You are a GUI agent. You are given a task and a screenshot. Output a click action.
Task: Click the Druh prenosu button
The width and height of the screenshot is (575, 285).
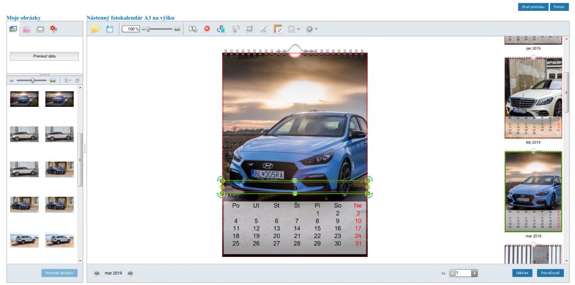click(533, 7)
